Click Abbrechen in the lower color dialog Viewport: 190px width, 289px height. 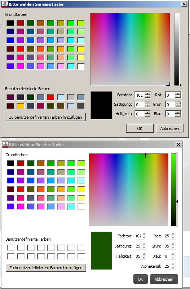(164, 279)
